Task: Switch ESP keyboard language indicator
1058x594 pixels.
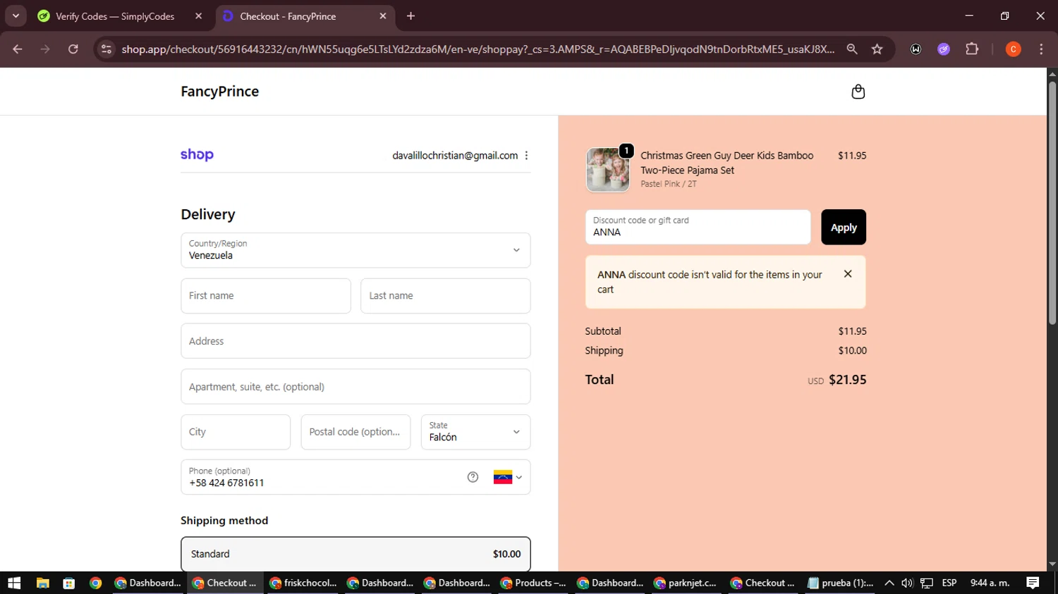Action: [x=949, y=583]
